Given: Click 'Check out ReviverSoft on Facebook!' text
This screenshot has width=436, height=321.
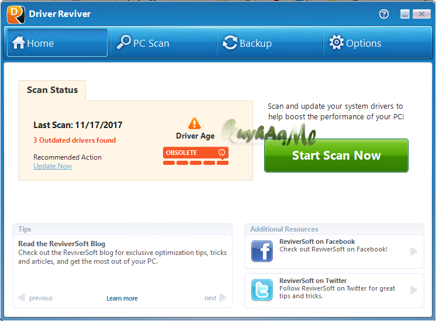Looking at the screenshot, I should click(x=333, y=249).
